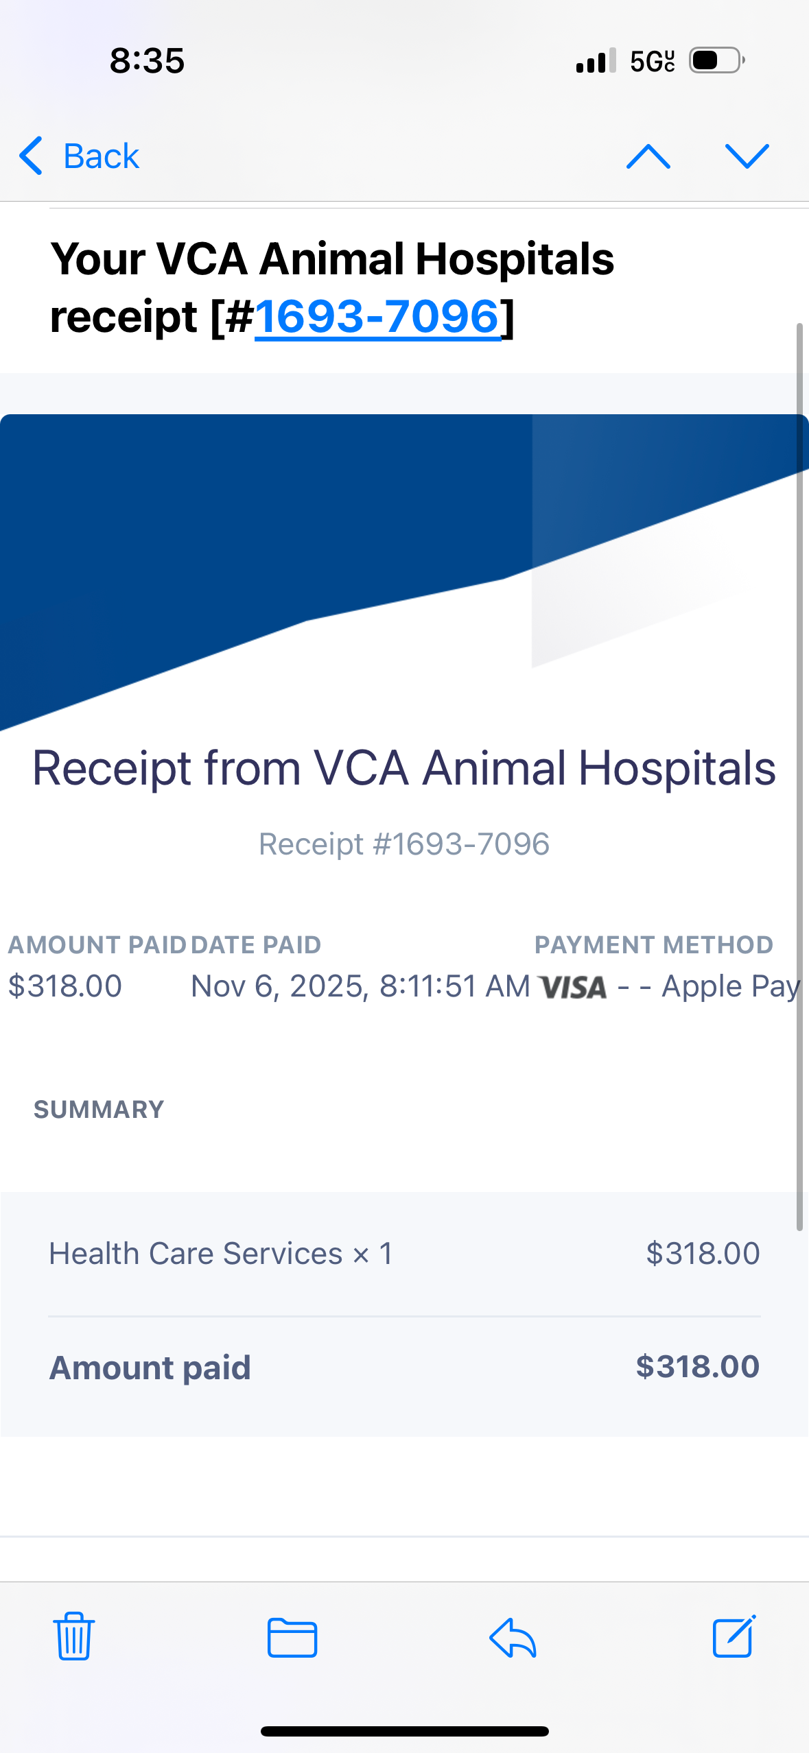Go to previous message with up arrow
The image size is (809, 1753).
(x=648, y=156)
